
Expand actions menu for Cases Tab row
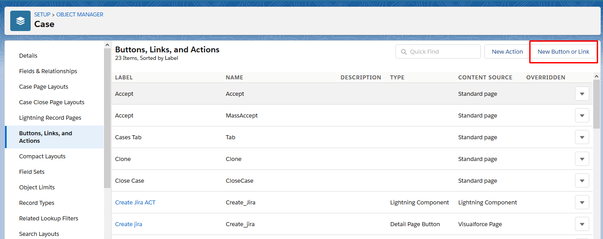coord(582,137)
